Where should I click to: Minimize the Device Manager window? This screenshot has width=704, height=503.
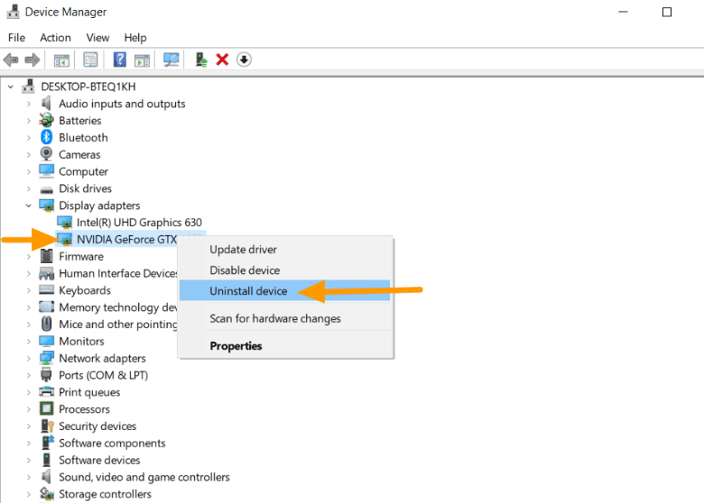tap(623, 12)
